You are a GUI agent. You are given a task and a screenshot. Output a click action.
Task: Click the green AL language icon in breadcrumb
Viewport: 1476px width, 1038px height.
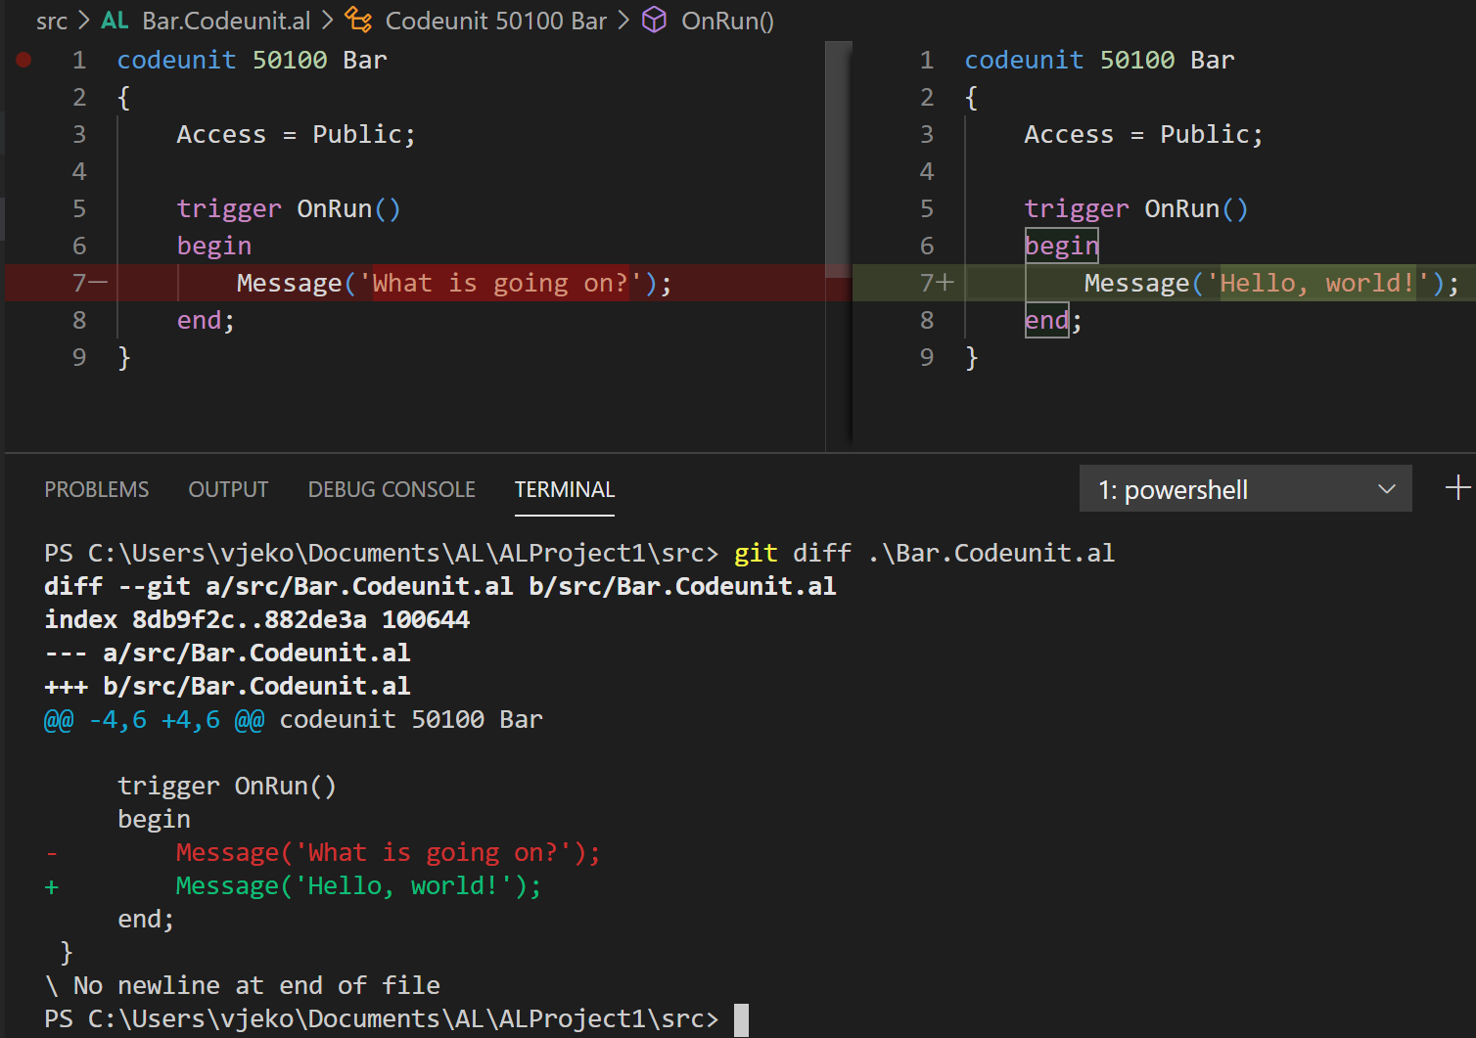115,20
